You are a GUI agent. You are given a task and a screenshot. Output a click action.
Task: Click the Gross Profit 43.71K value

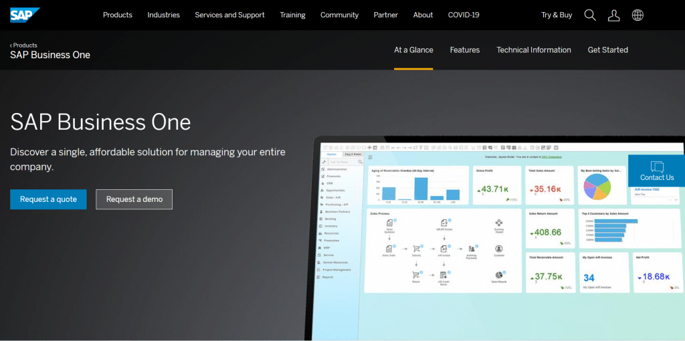click(x=495, y=189)
